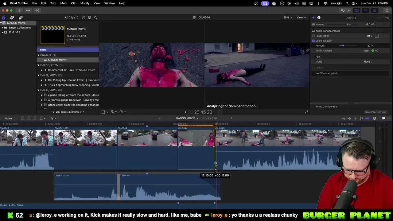The image size is (393, 221).
Task: Open the Equalization Flat preset dropdown
Action: click(369, 36)
